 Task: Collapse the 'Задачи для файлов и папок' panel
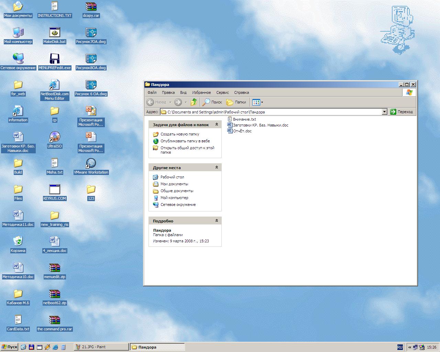[x=217, y=124]
